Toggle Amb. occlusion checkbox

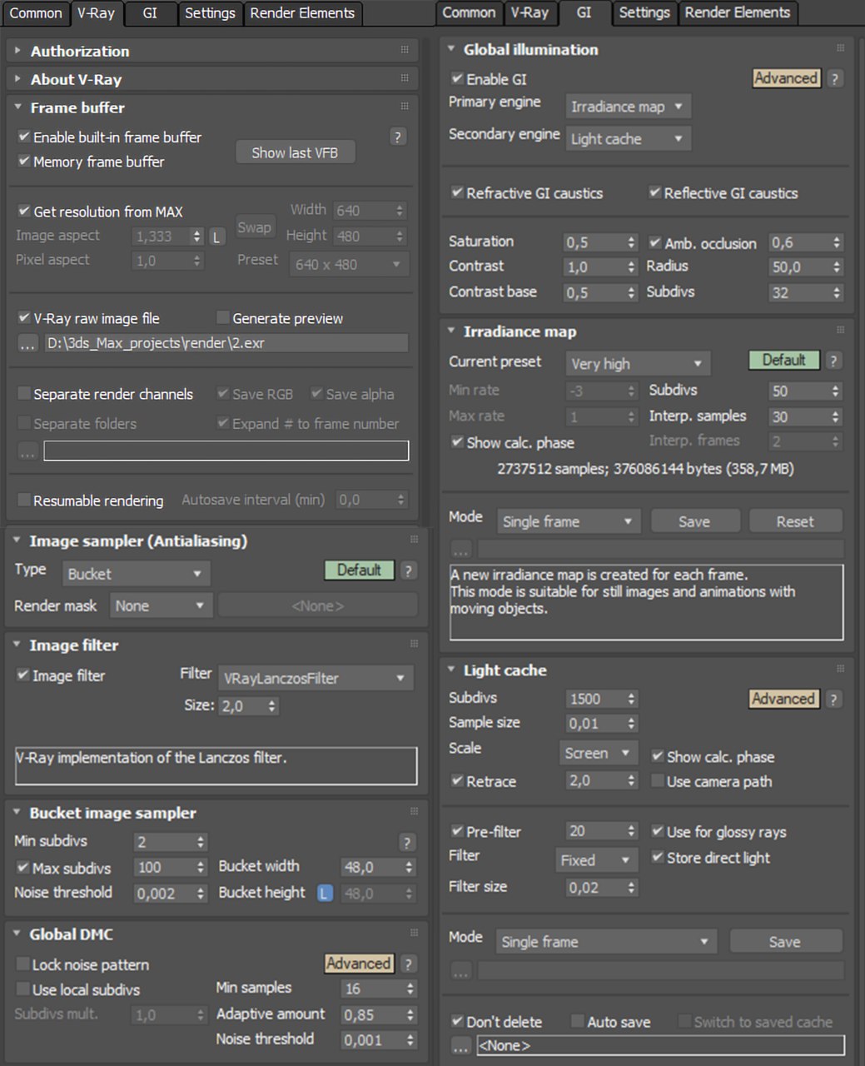[655, 243]
